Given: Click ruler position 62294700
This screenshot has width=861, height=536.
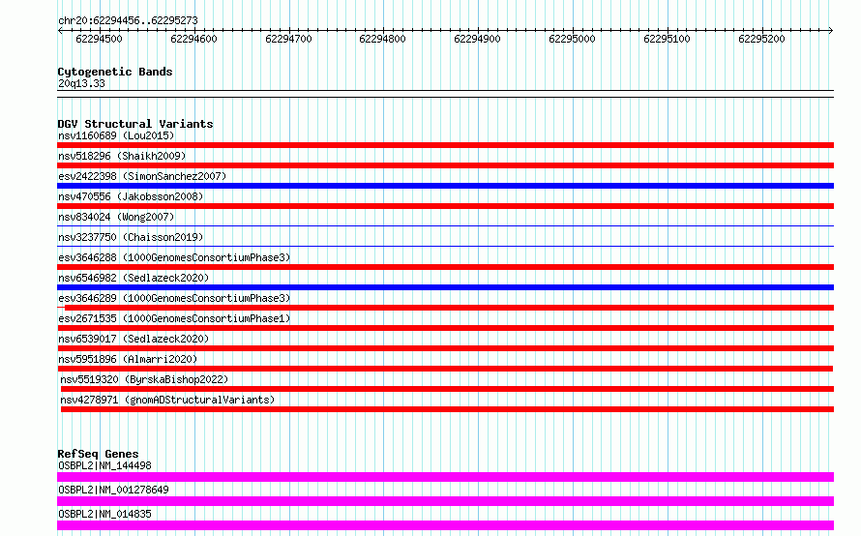Looking at the screenshot, I should [288, 39].
